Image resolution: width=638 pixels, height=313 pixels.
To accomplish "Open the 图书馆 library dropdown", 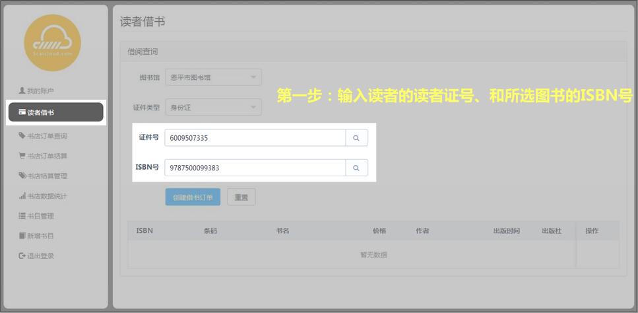I will [212, 77].
